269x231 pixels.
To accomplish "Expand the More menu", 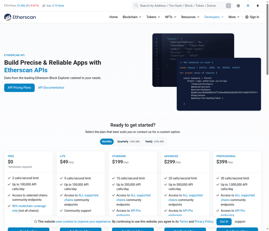I will 234,17.
